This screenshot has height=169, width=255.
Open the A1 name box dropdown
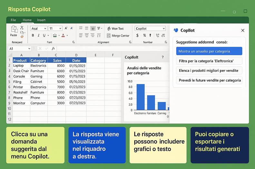pos(29,48)
